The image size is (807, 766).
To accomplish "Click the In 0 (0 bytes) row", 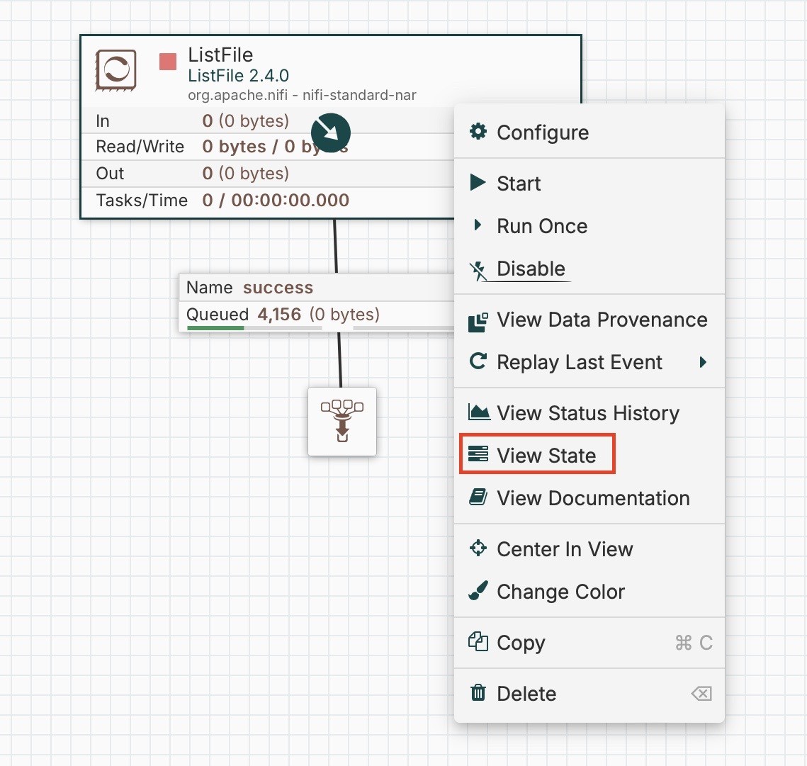I will 268,121.
